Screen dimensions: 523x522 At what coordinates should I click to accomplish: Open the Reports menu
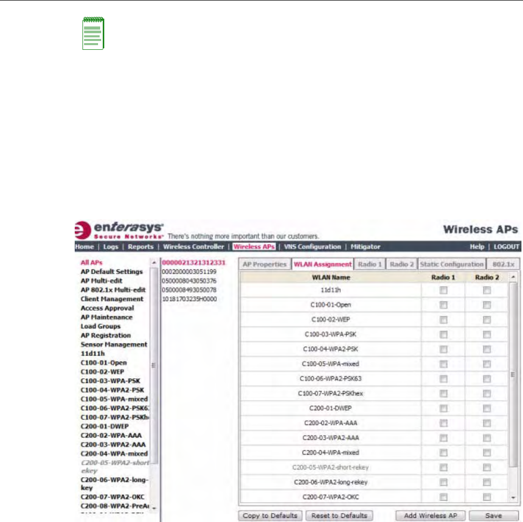point(141,246)
